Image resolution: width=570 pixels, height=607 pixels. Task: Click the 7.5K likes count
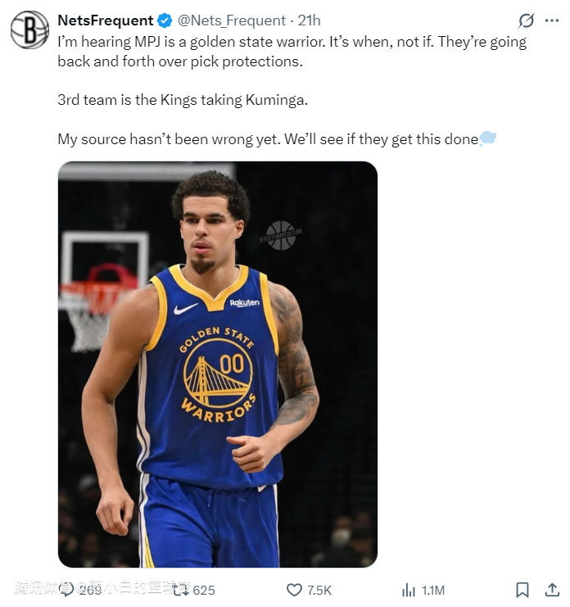[x=319, y=590]
